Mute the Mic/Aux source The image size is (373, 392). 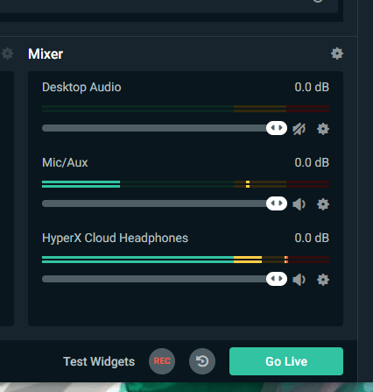pos(299,204)
